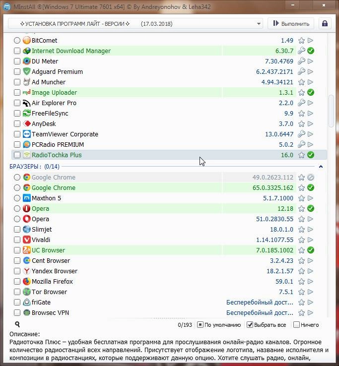This screenshot has height=366, width=339.
Task: Click the Выполнить button
Action: click(291, 24)
